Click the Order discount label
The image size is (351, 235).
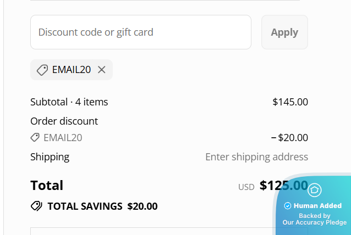coord(64,121)
